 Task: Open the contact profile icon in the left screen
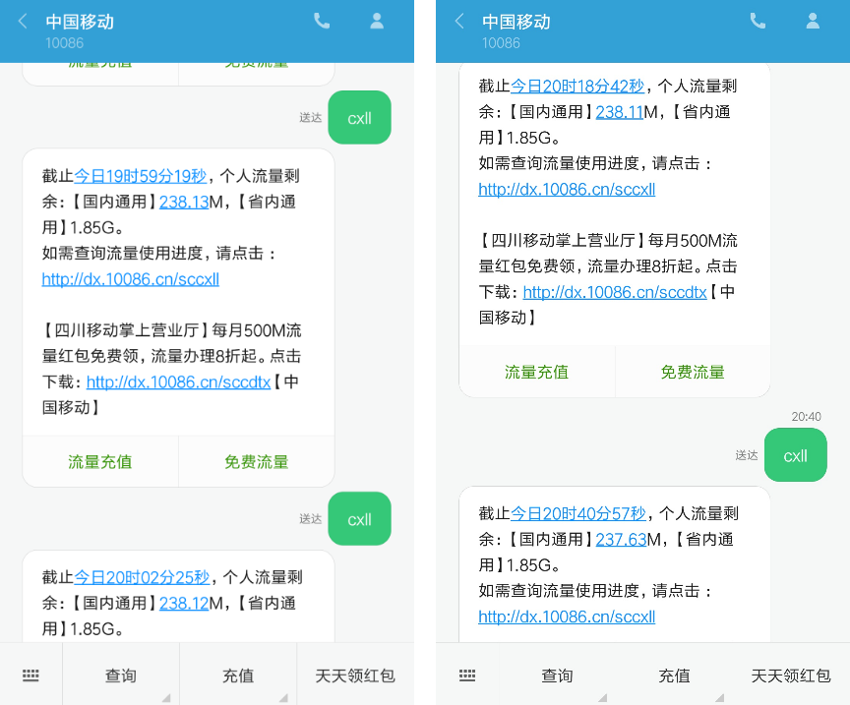(x=377, y=21)
